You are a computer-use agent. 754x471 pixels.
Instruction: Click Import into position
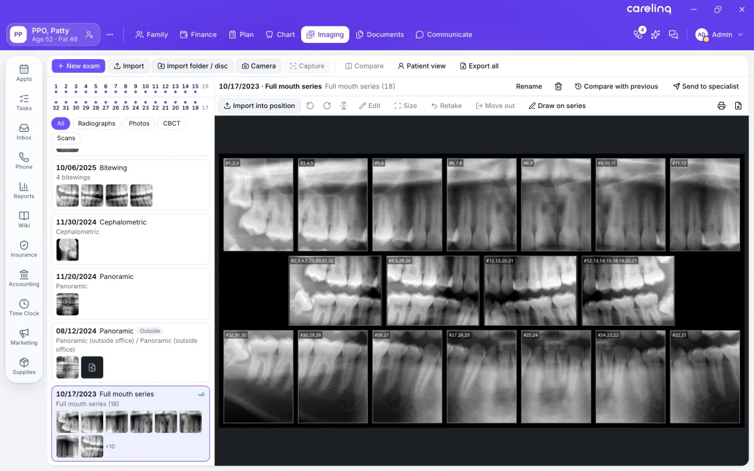pyautogui.click(x=259, y=106)
